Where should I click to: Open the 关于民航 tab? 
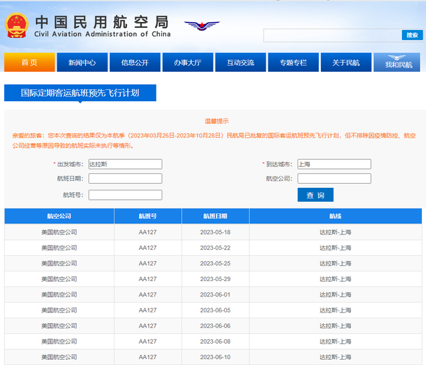pyautogui.click(x=345, y=63)
